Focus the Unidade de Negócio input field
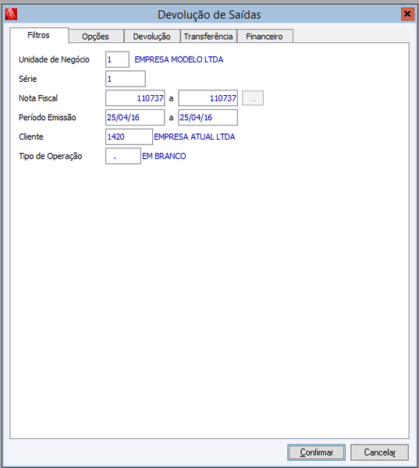 (117, 59)
